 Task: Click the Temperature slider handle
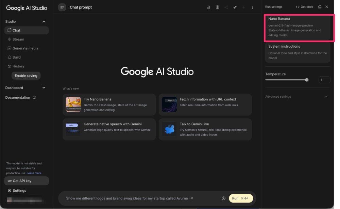tap(307, 80)
